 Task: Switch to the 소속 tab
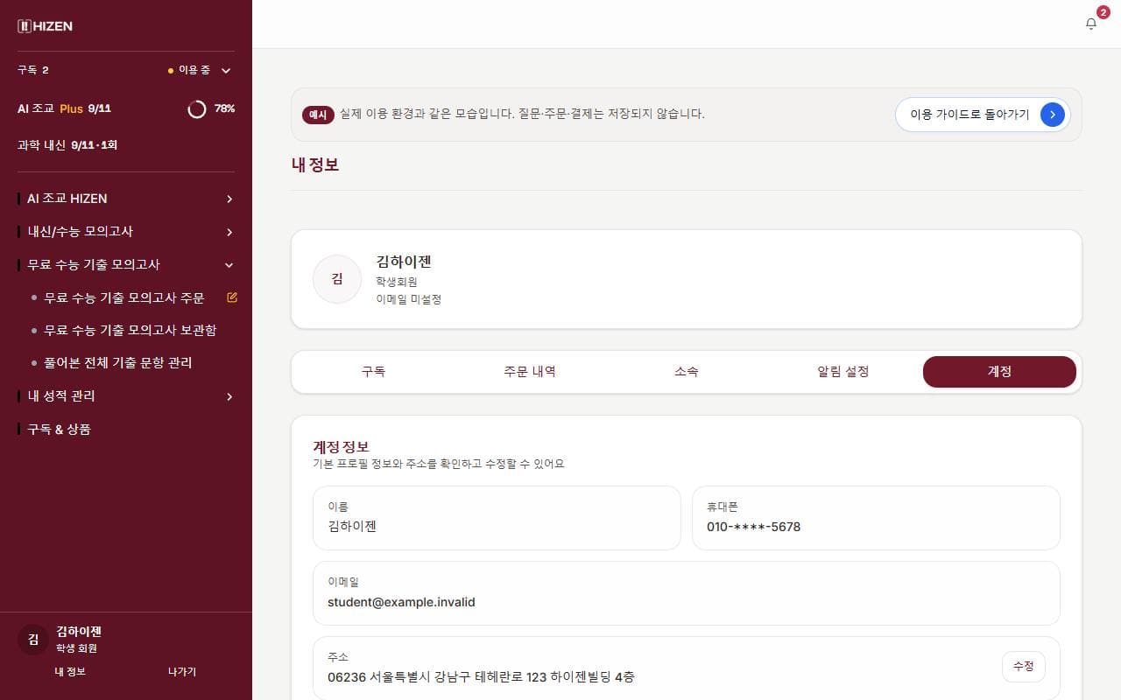pyautogui.click(x=687, y=372)
